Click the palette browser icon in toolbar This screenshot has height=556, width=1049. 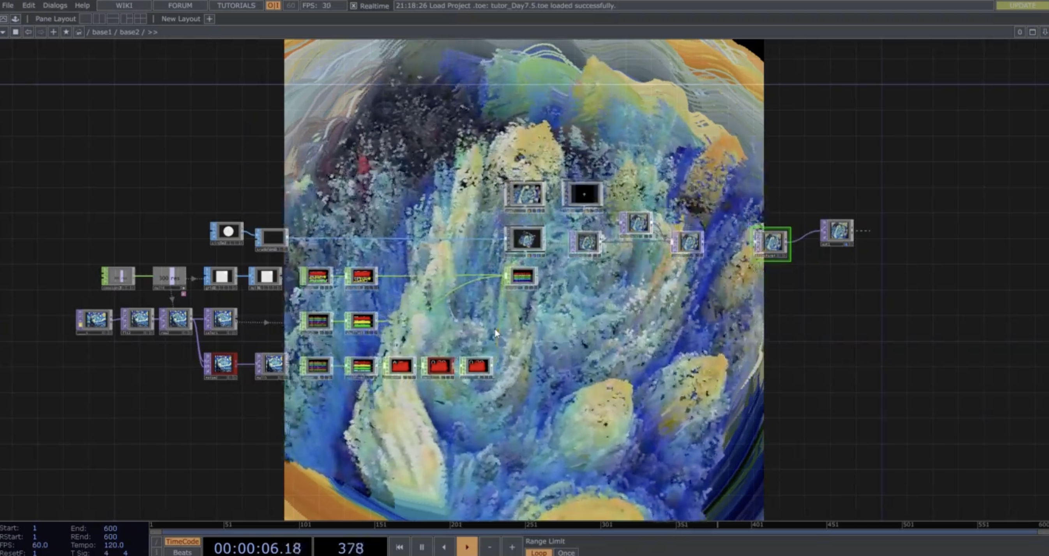tap(4, 19)
